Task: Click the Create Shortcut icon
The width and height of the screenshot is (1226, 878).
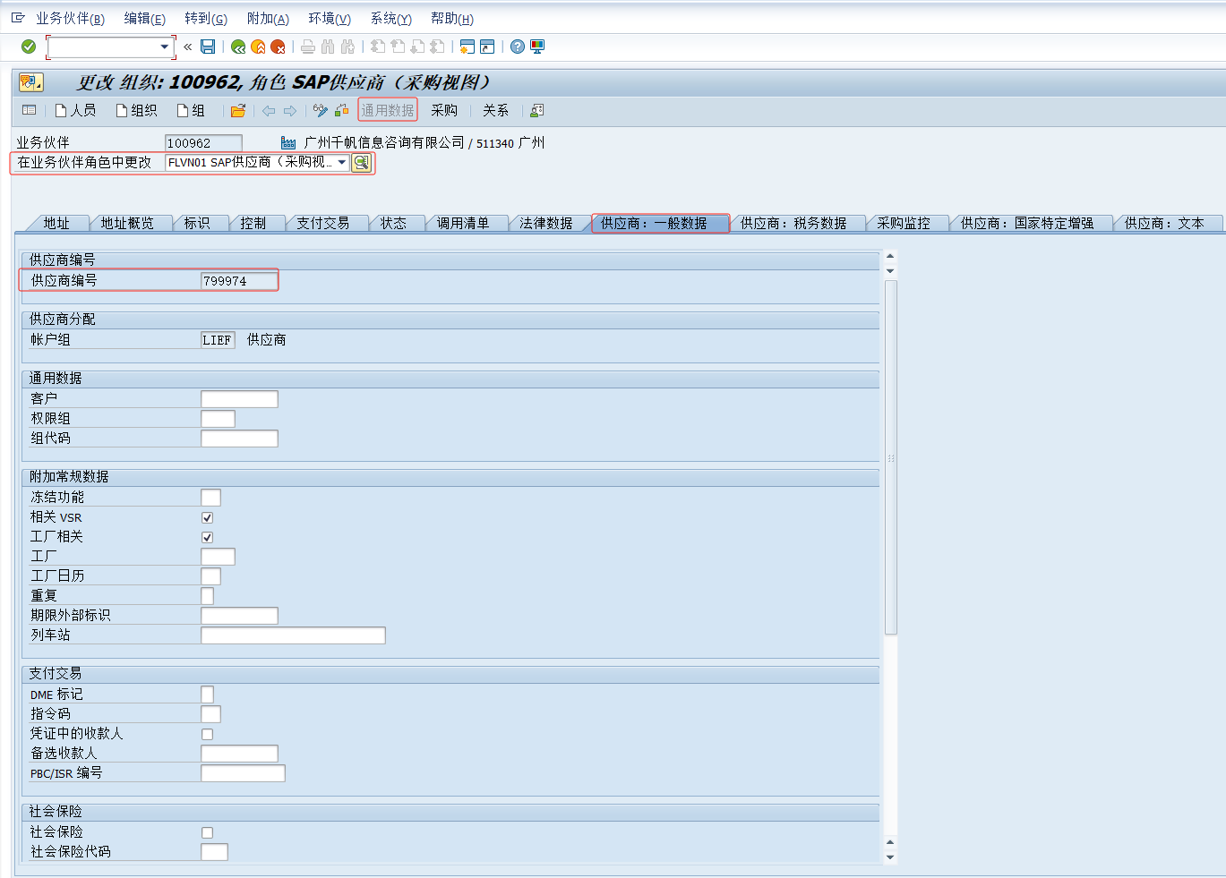Action: click(487, 47)
